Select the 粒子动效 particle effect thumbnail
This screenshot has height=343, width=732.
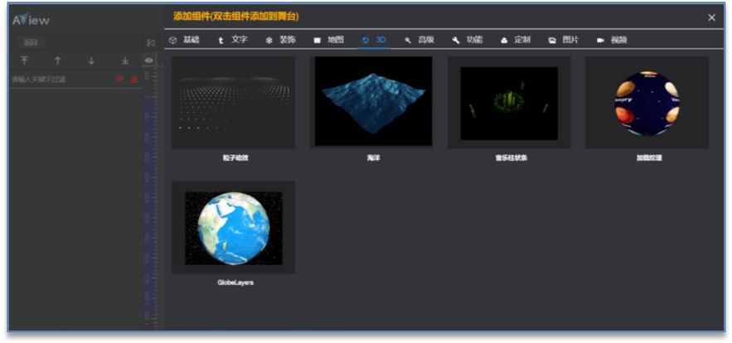[233, 102]
